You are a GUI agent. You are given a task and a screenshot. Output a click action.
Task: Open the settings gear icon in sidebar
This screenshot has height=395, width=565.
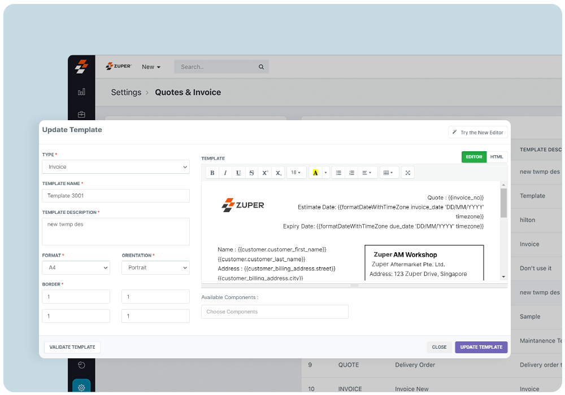pos(81,388)
